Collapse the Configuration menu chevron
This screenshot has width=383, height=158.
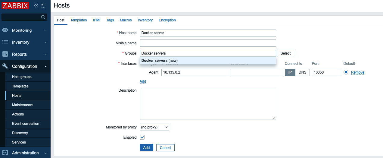pos(45,67)
